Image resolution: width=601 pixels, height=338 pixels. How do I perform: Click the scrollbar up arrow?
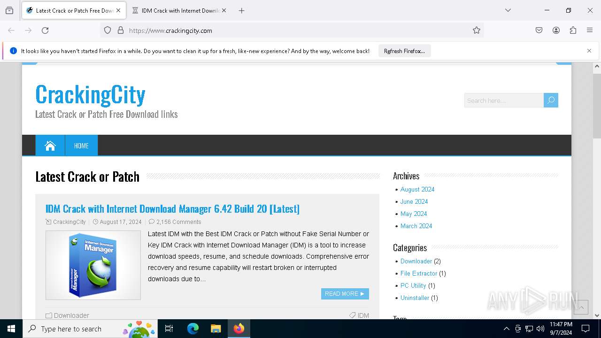tap(597, 66)
